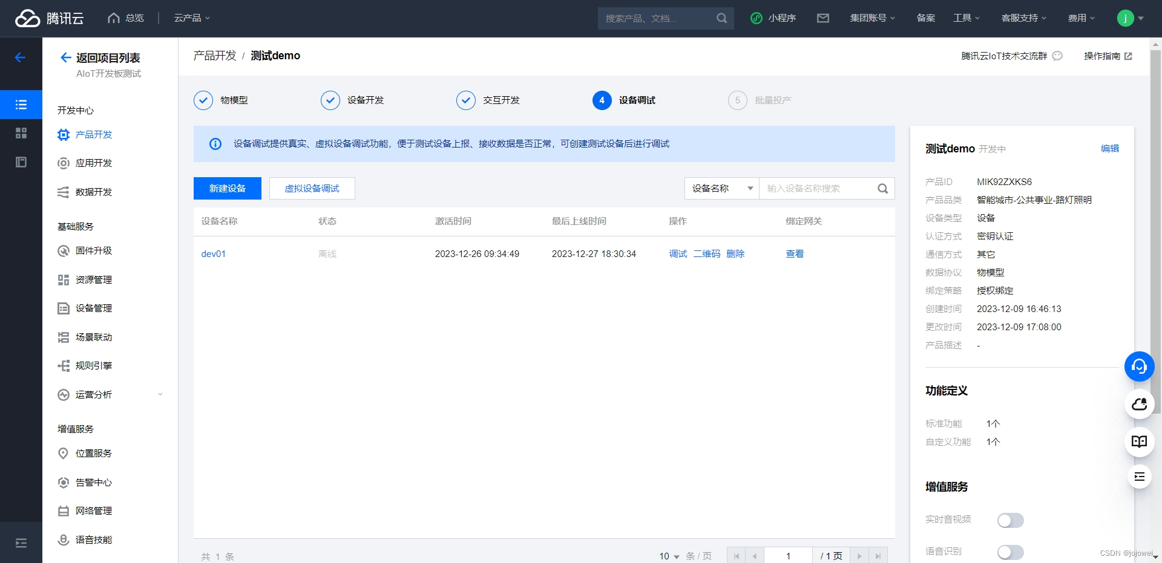Open the documentation book floating icon
Image resolution: width=1162 pixels, height=563 pixels.
click(1139, 441)
